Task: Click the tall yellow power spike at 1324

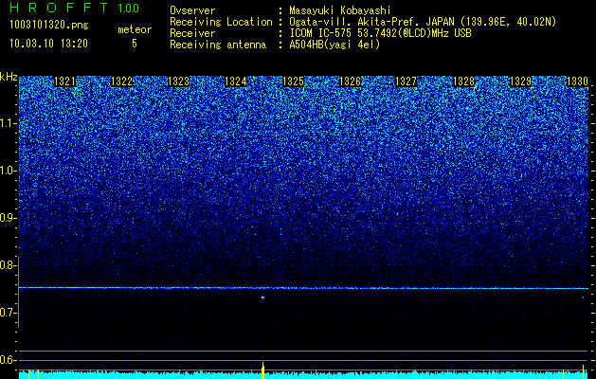Action: click(262, 370)
